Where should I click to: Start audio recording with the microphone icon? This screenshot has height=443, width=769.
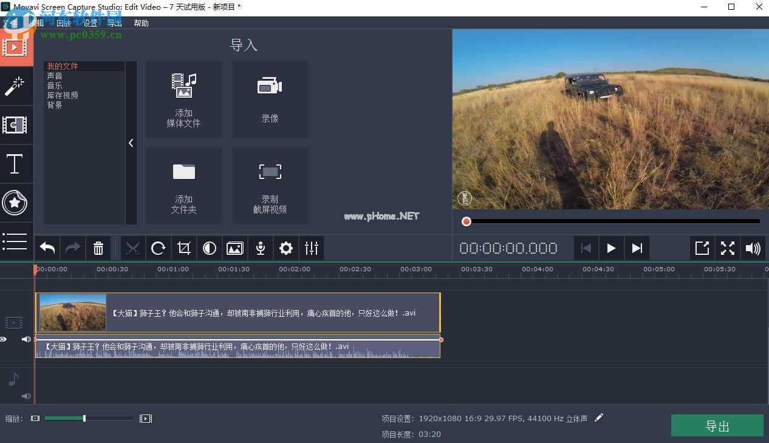click(261, 248)
